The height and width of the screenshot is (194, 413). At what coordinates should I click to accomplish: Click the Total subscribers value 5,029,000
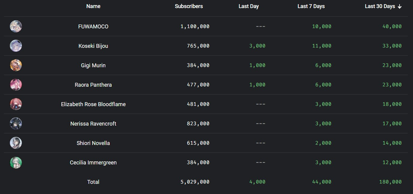point(195,182)
